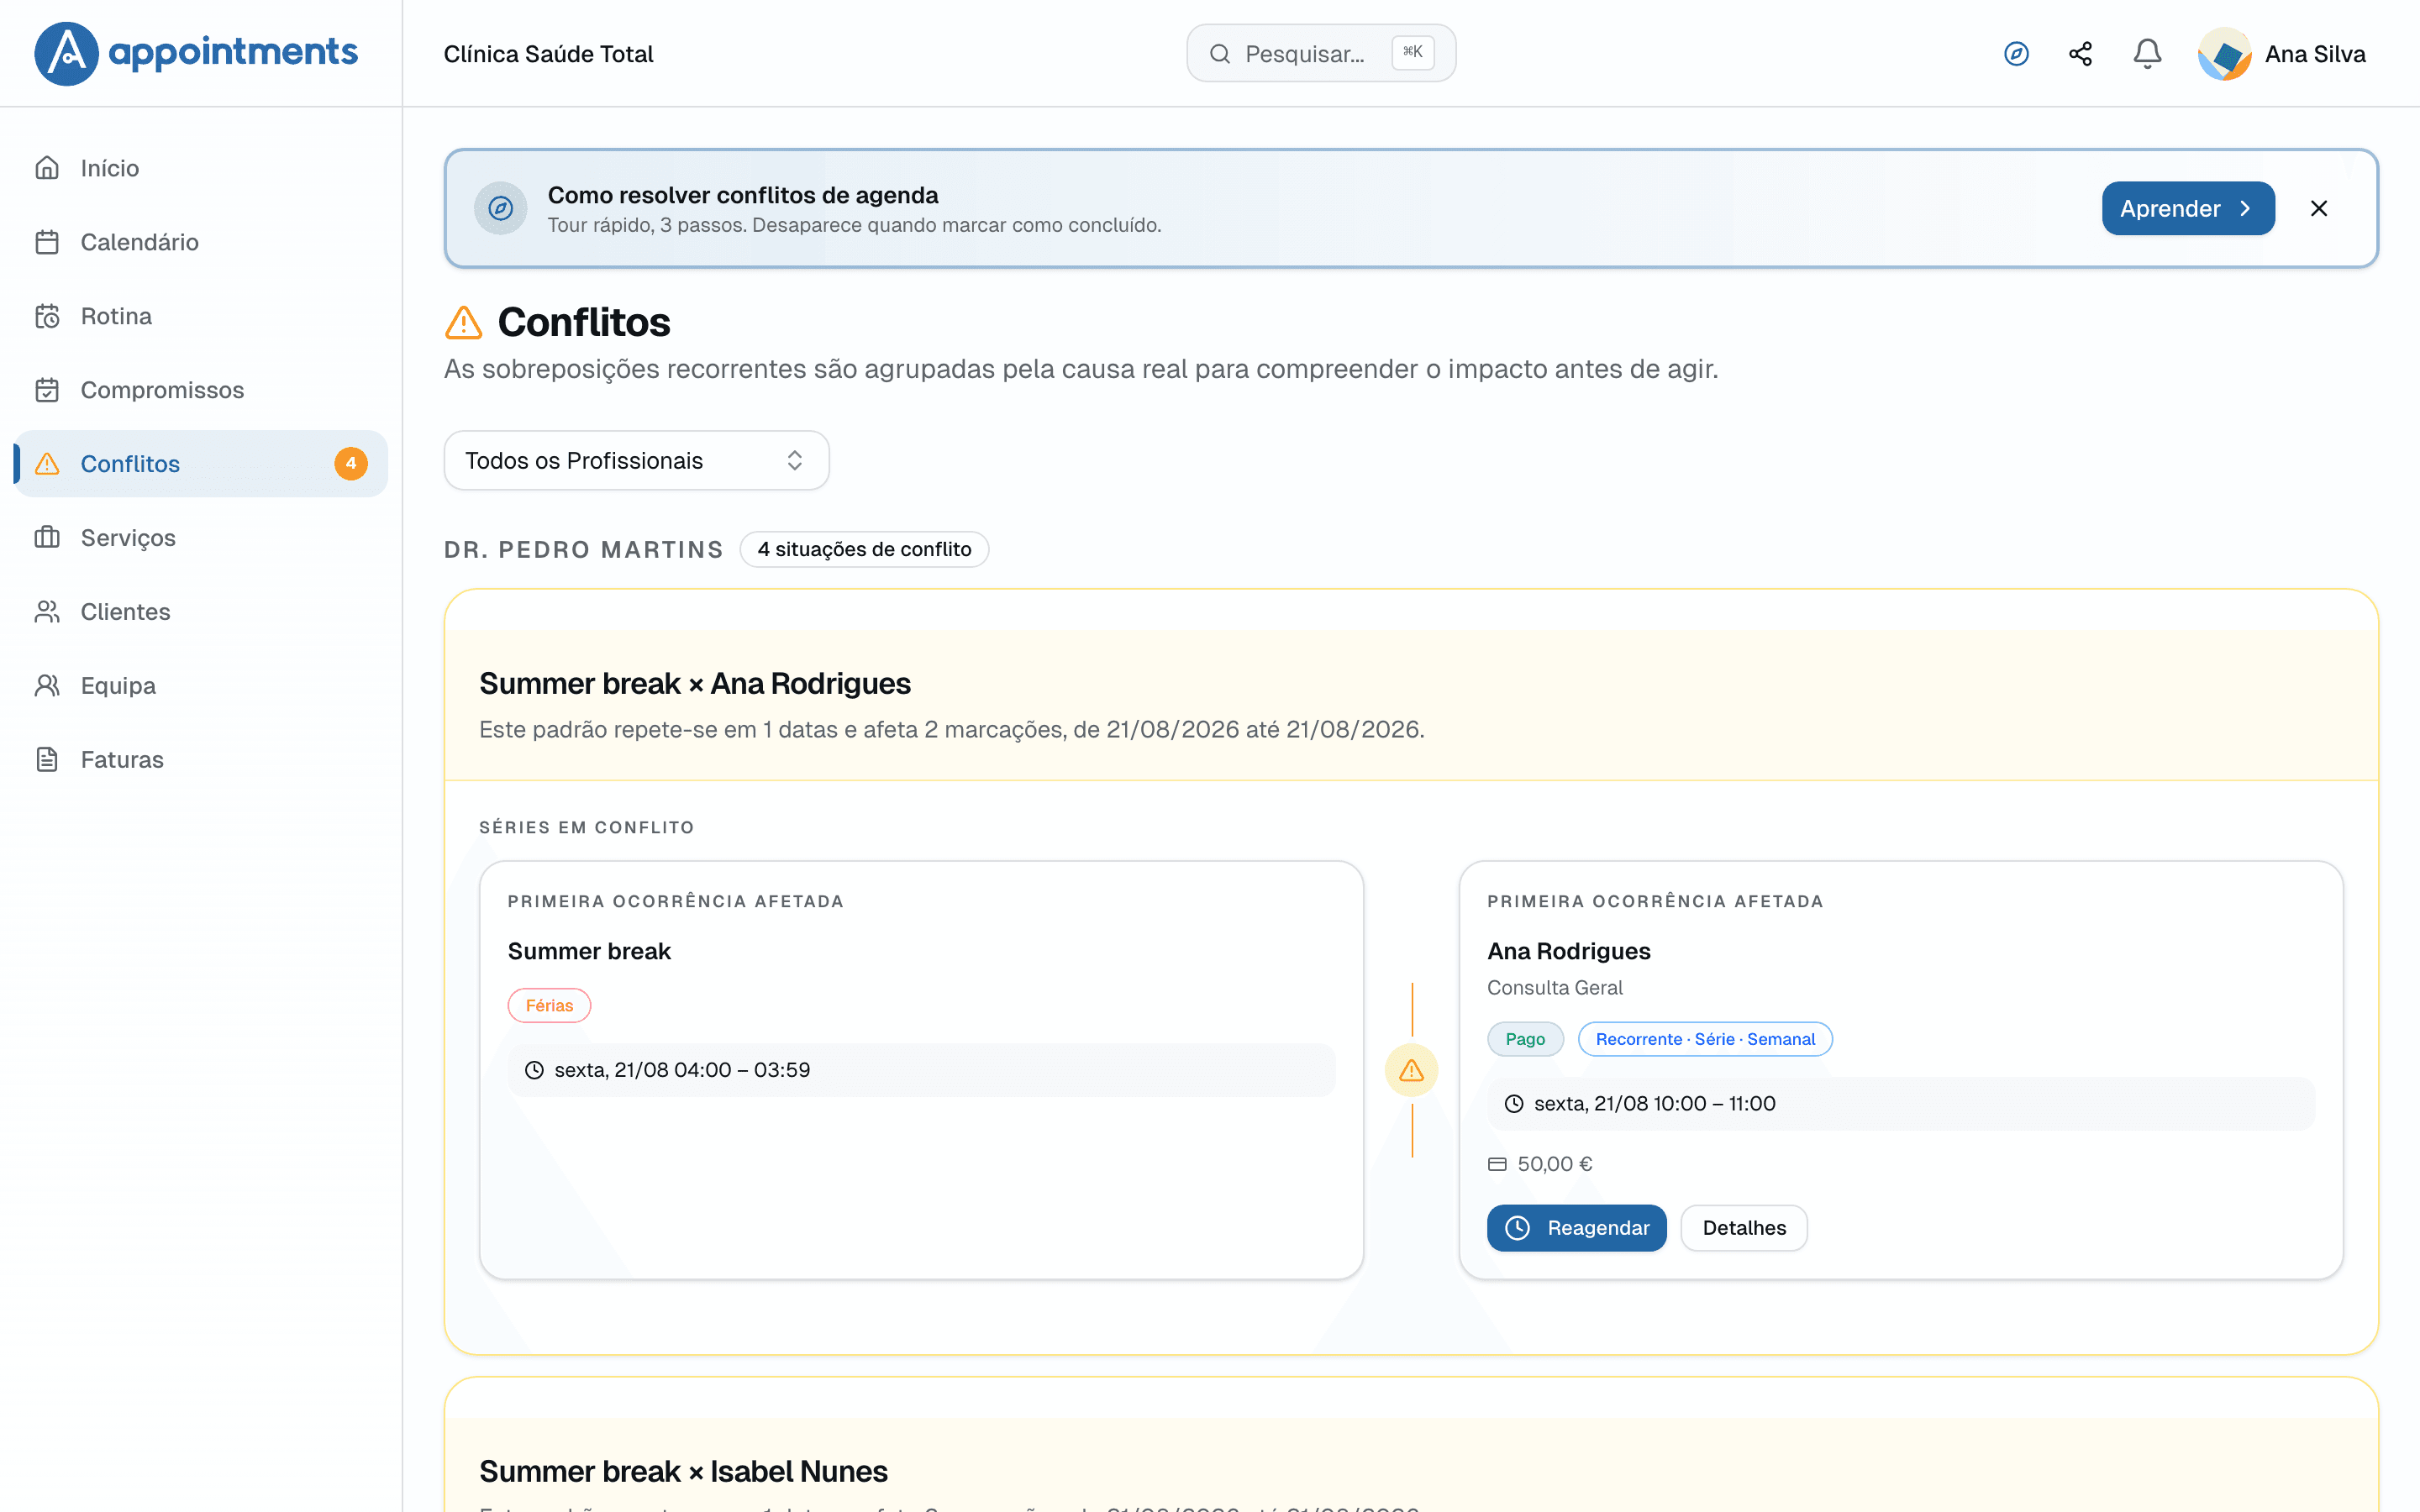Viewport: 2420px width, 1512px height.
Task: Click the clock icon on Summer break time
Action: click(x=535, y=1070)
